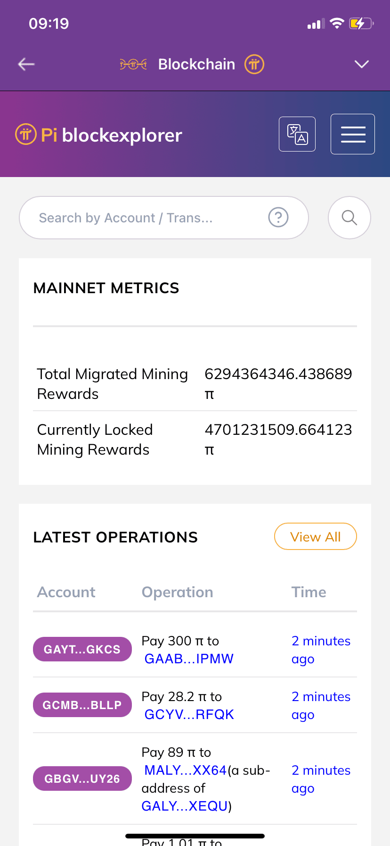Tap the cellular signal bars icon
This screenshot has width=390, height=846.
point(316,24)
